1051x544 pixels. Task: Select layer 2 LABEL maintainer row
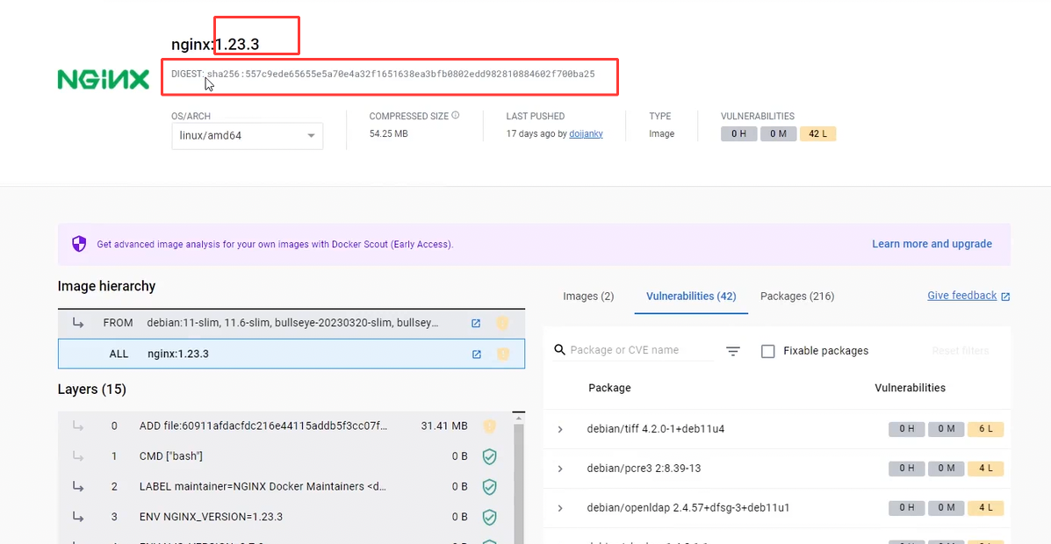click(285, 486)
